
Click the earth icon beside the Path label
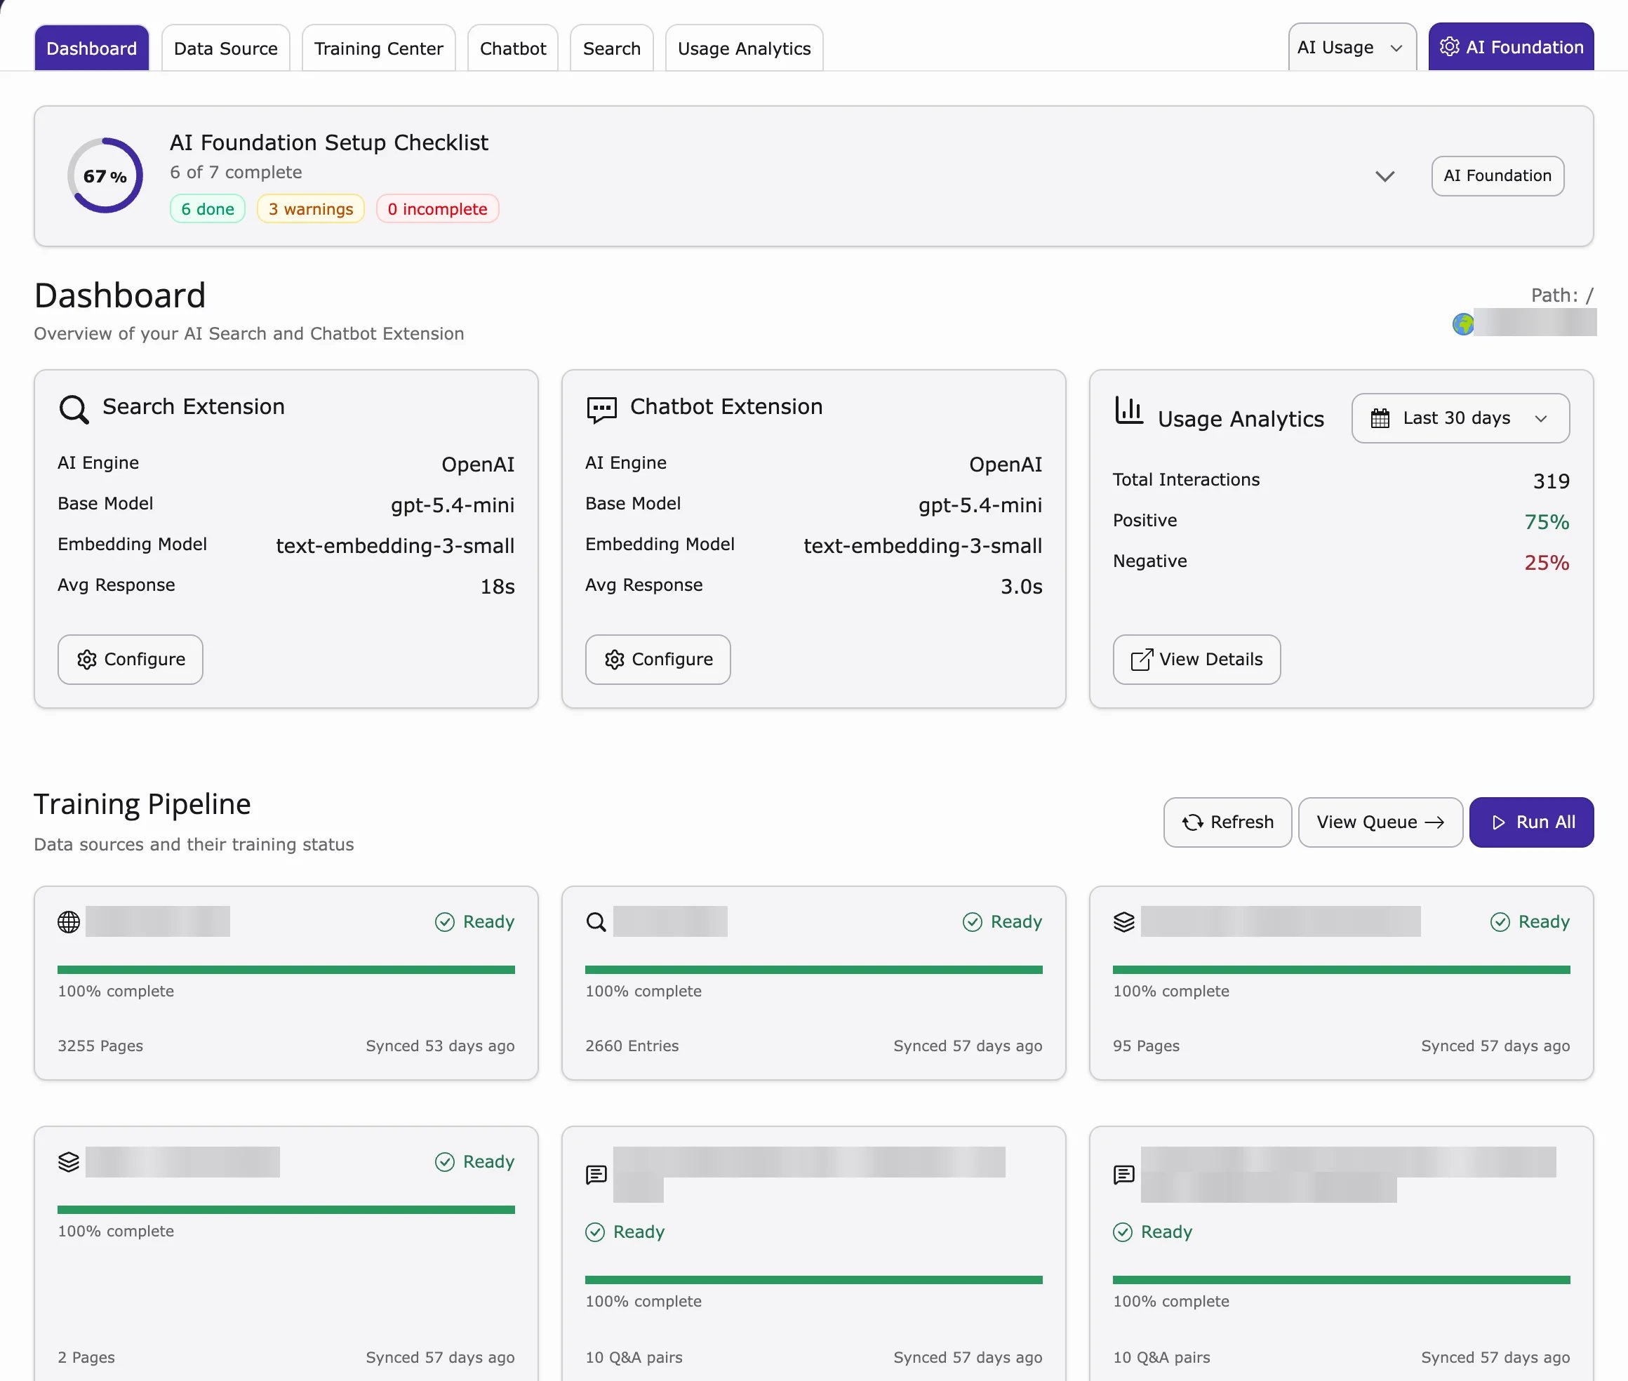tap(1463, 323)
